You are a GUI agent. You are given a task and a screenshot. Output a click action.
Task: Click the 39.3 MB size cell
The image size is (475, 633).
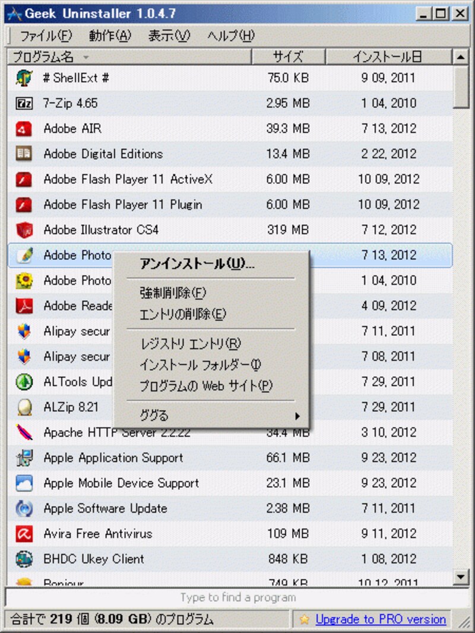288,129
